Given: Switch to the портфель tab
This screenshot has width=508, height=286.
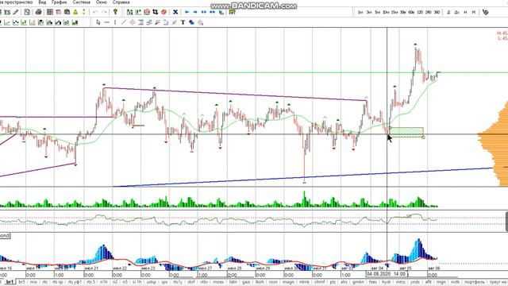Looking at the screenshot, I should pos(475,282).
